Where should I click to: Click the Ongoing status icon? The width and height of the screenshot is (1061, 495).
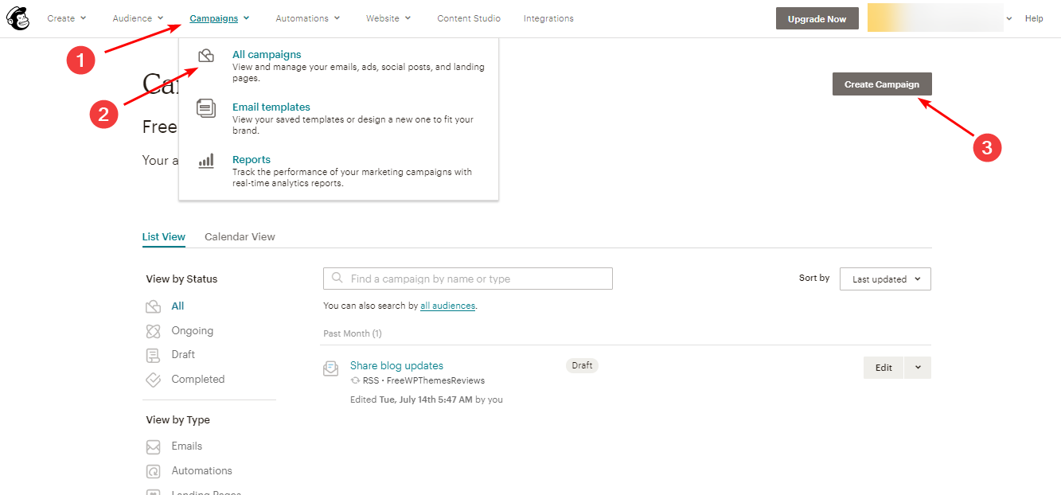154,331
